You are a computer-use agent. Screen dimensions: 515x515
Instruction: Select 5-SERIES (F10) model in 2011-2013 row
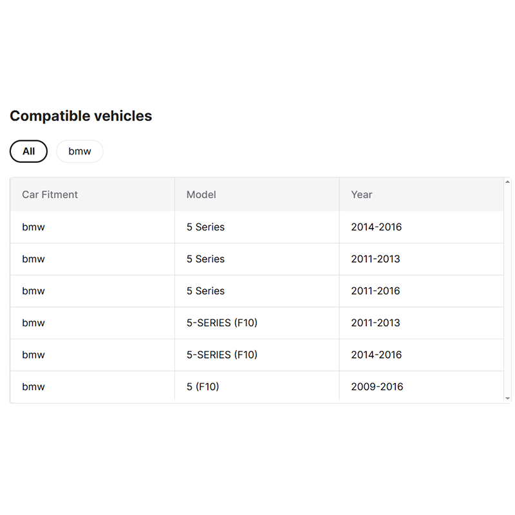(221, 323)
